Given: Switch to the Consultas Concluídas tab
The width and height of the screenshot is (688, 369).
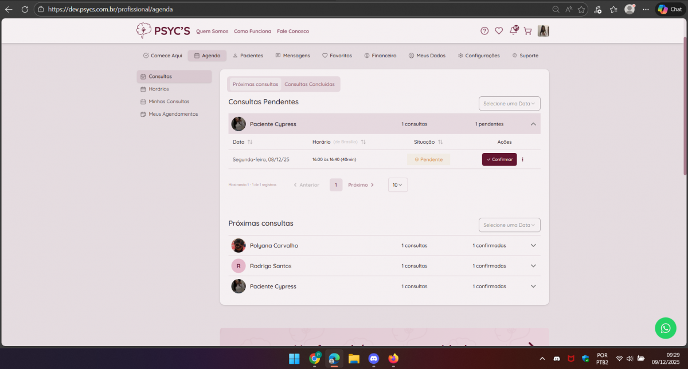Looking at the screenshot, I should tap(310, 84).
